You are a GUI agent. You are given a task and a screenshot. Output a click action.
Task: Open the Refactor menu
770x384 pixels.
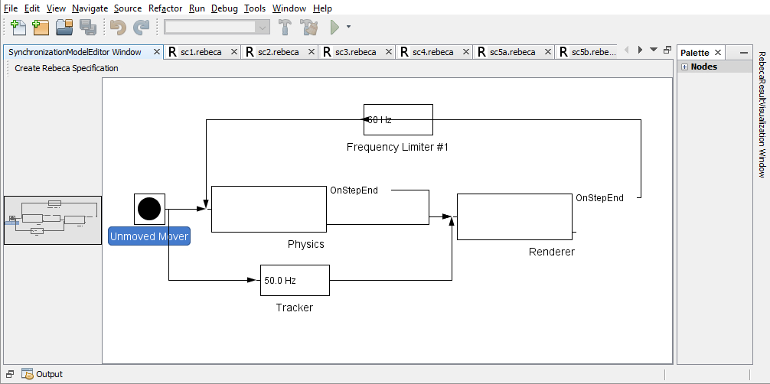[x=165, y=8]
